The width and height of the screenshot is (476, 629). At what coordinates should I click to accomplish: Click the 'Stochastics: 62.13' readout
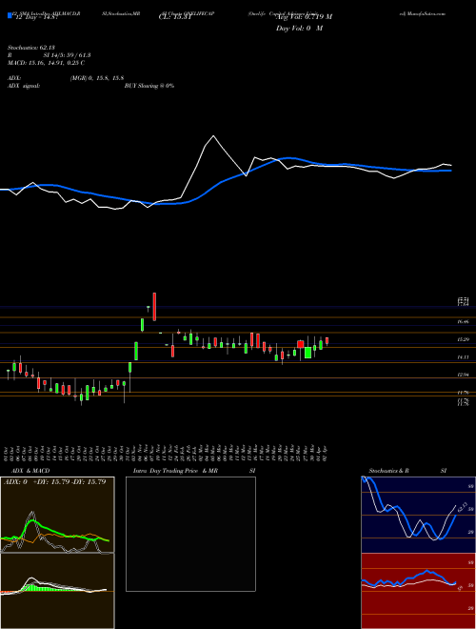pyautogui.click(x=31, y=48)
